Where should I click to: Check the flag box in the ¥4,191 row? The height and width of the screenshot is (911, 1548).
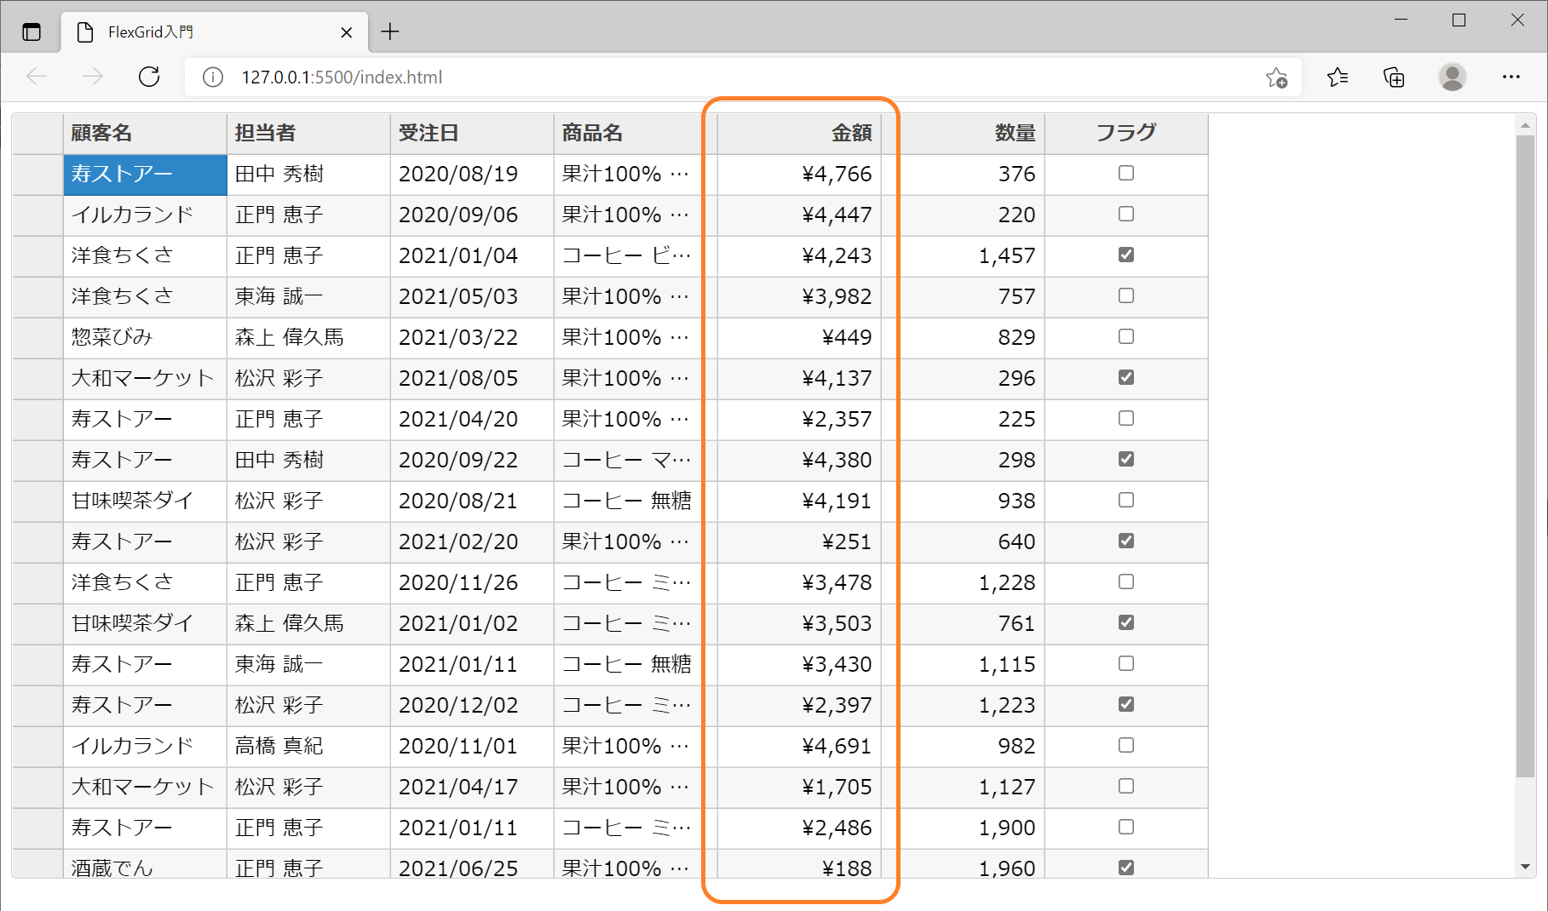[x=1126, y=501]
